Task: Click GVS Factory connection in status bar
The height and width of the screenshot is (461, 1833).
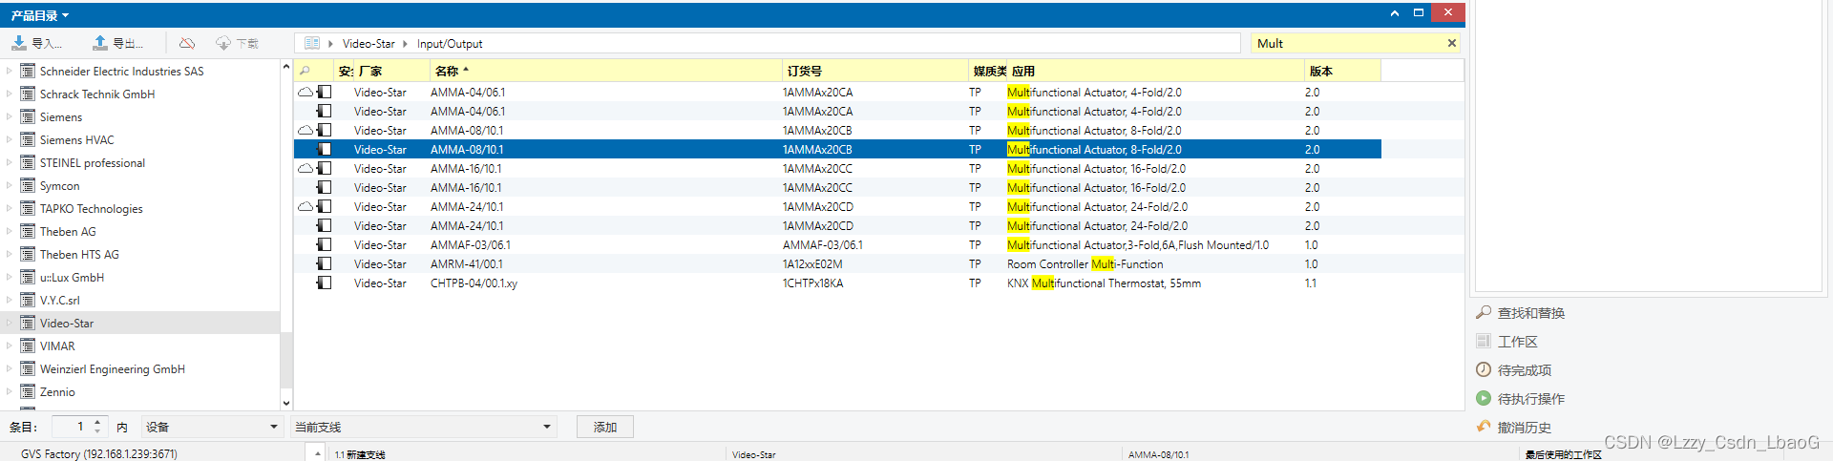Action: [x=99, y=454]
